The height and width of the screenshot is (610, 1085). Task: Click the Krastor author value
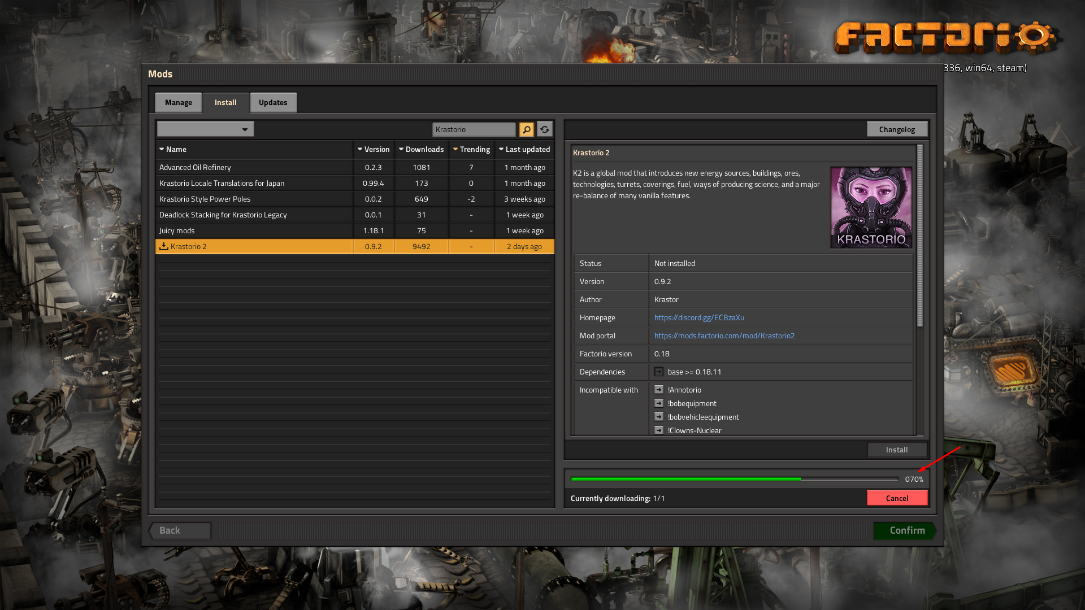[666, 299]
